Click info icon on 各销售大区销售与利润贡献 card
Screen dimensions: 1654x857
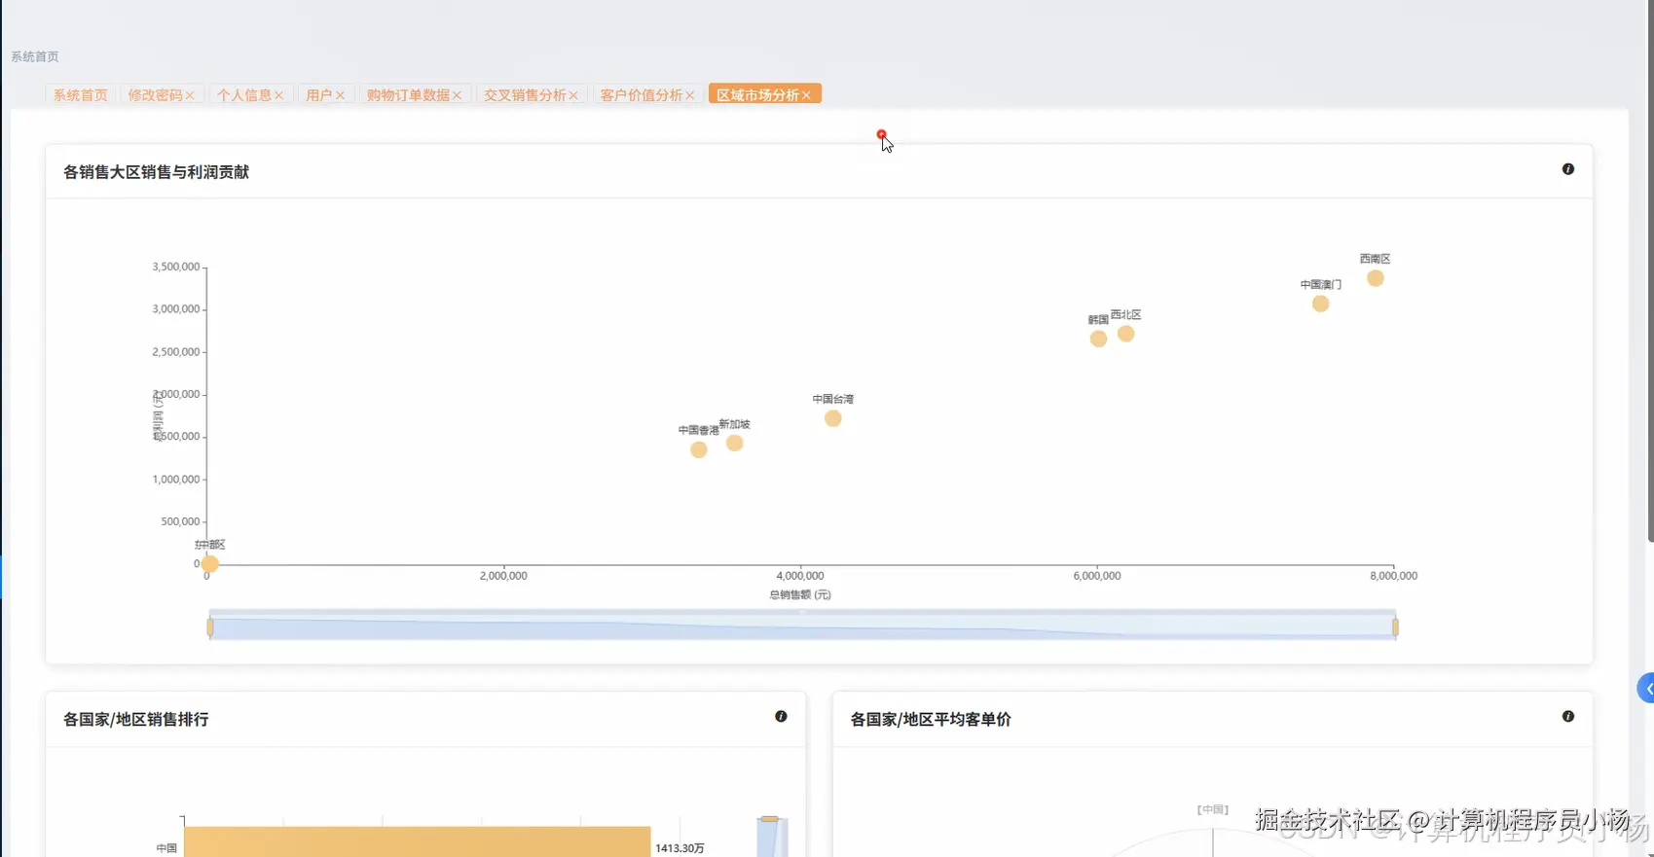click(1567, 169)
